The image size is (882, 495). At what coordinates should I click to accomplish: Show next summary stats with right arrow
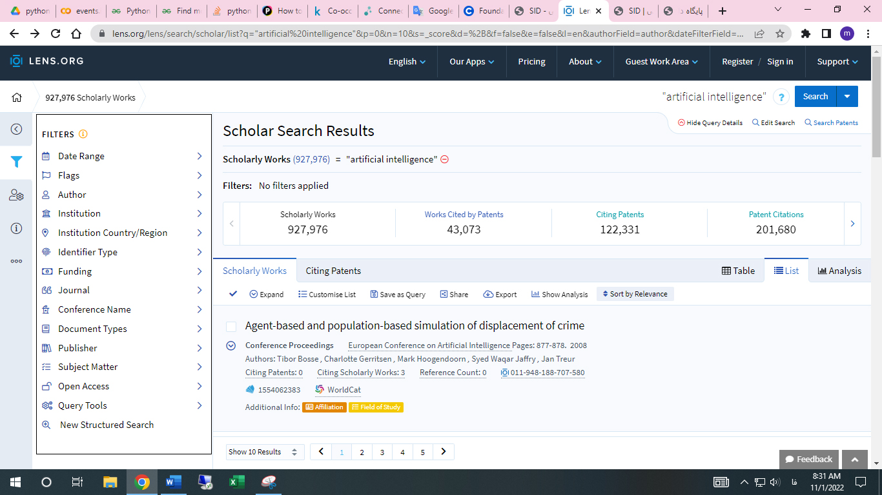pos(852,224)
